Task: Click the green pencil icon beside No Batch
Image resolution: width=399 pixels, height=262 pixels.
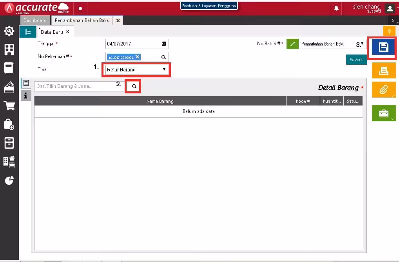Action: tap(292, 44)
